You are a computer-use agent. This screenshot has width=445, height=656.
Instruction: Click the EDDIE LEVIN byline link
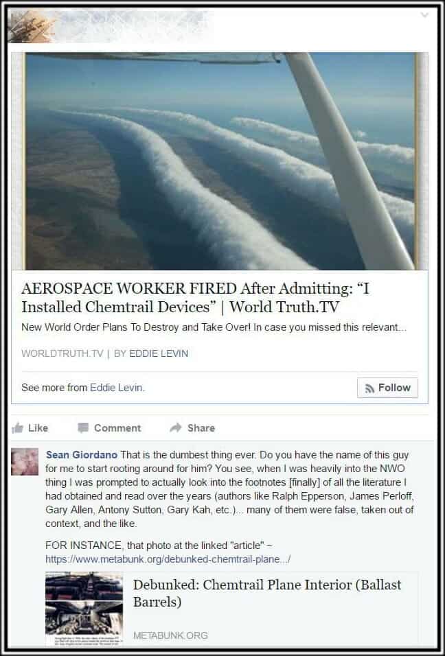pyautogui.click(x=159, y=353)
